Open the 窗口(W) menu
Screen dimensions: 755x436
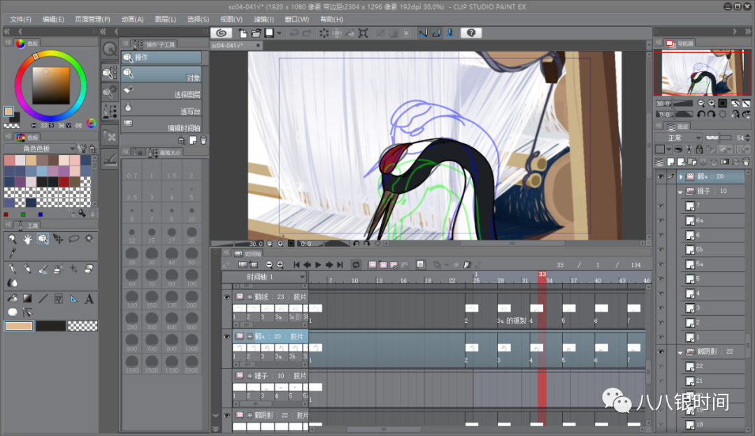296,20
